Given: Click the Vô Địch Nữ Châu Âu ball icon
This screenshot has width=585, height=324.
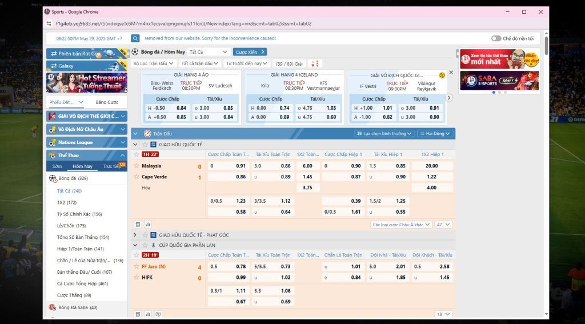Looking at the screenshot, I should [x=53, y=129].
